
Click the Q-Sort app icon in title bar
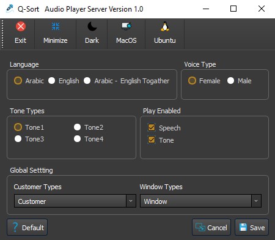10,9
